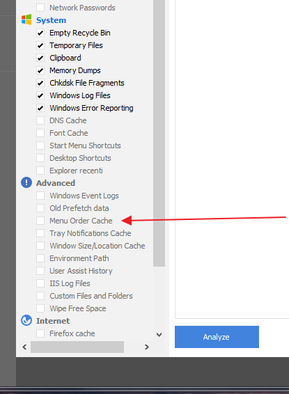Select the Internet category heading
Image resolution: width=289 pixels, height=394 pixels.
(x=53, y=321)
